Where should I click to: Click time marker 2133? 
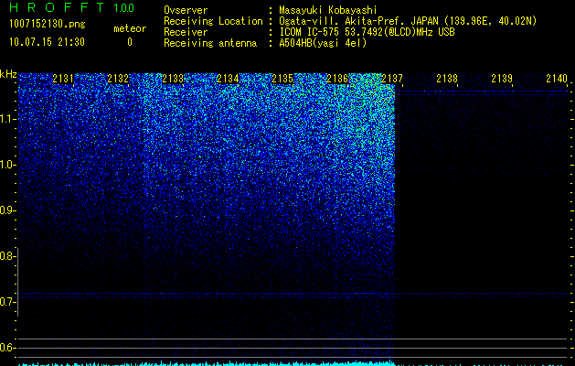[x=173, y=79]
